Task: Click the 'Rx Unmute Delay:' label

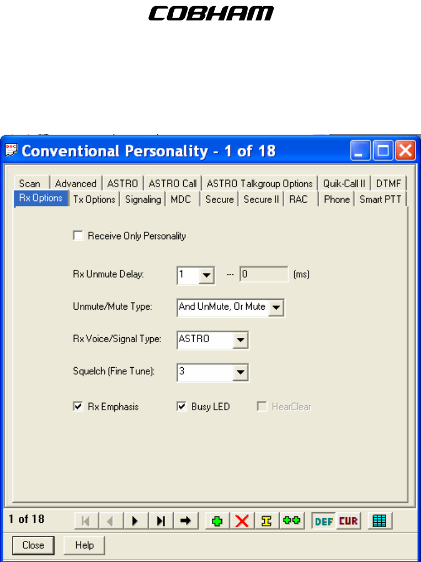Action: tap(108, 274)
